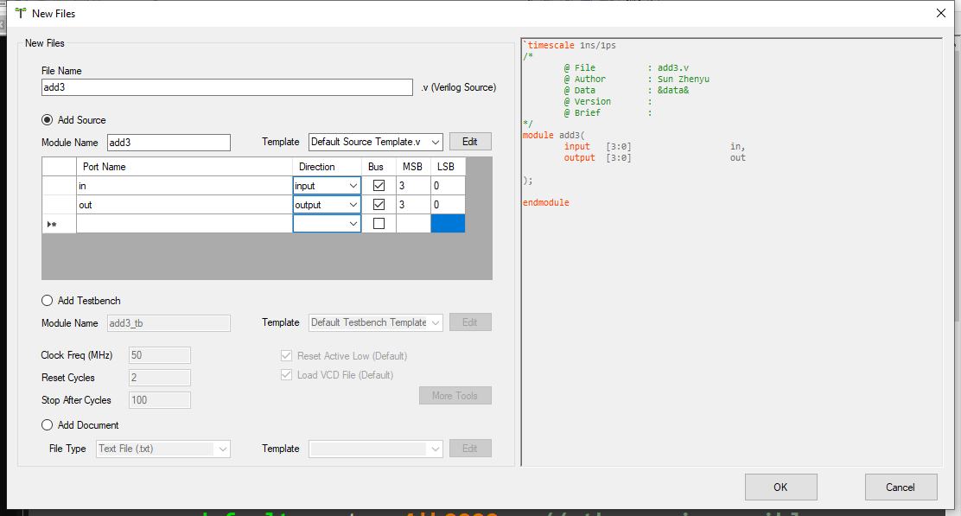Image resolution: width=961 pixels, height=516 pixels.
Task: Confirm with the OK button
Action: pos(781,487)
